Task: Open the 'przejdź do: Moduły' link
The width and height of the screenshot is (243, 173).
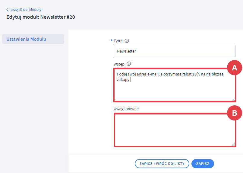Action: coord(26,10)
